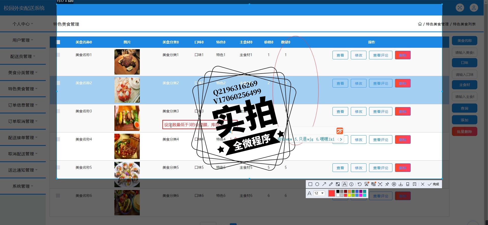The image size is (488, 225).
Task: Check the box for 美食名称2
Action: click(x=58, y=83)
